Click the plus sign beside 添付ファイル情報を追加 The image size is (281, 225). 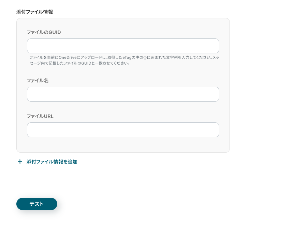point(20,162)
